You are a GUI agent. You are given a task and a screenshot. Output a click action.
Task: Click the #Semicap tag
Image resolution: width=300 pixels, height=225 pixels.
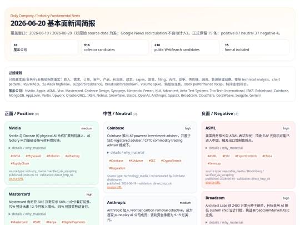tap(214, 163)
